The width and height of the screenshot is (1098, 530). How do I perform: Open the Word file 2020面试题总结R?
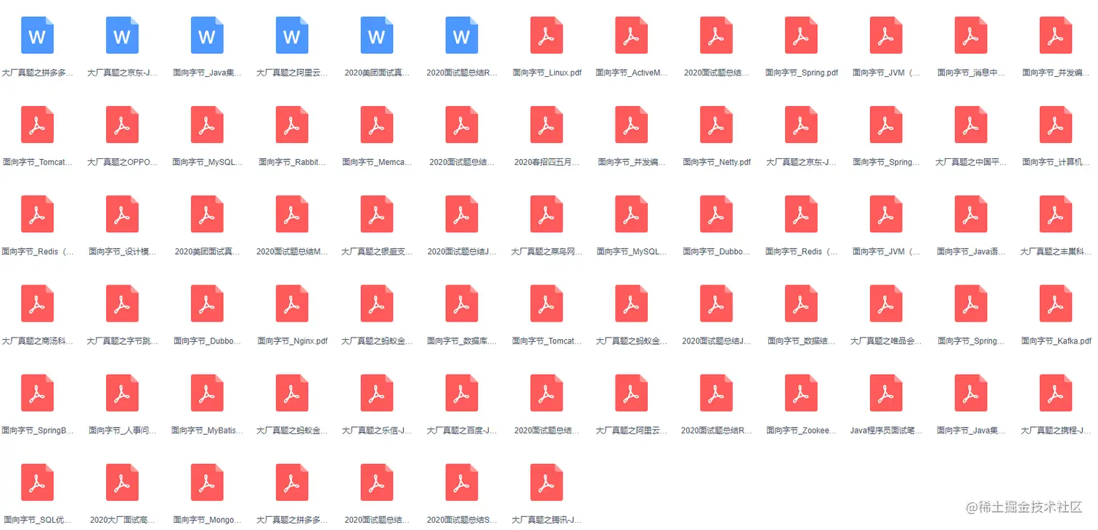coord(462,35)
